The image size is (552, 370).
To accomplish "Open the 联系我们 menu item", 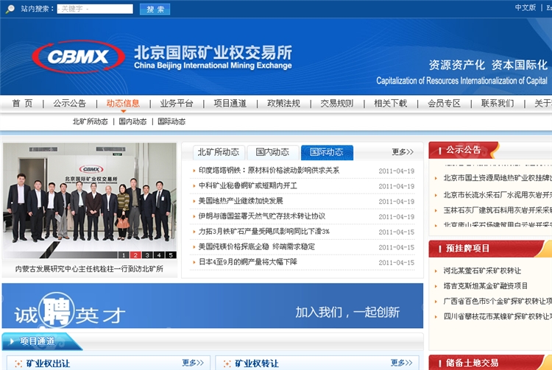I will coord(498,104).
